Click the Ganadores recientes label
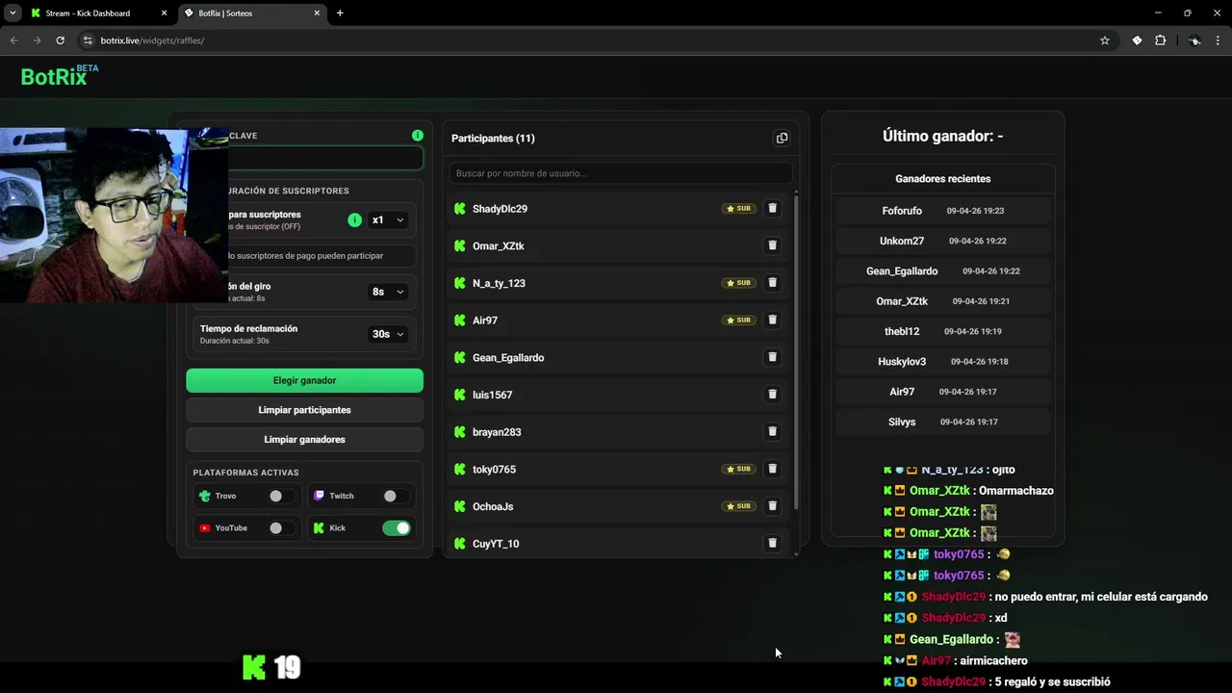Image resolution: width=1232 pixels, height=693 pixels. pos(942,179)
